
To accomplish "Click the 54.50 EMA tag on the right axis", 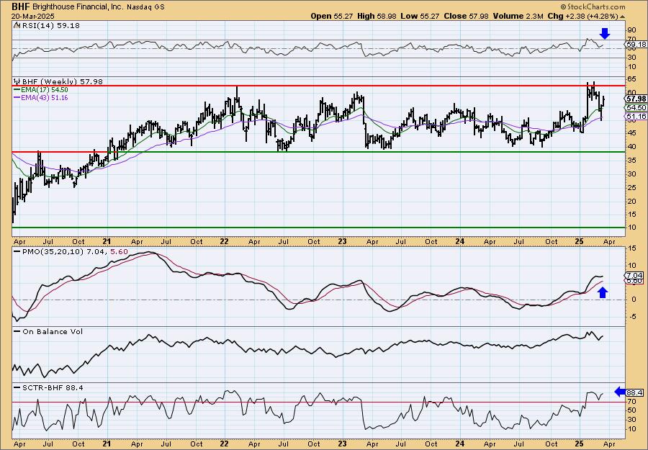I will pyautogui.click(x=636, y=107).
